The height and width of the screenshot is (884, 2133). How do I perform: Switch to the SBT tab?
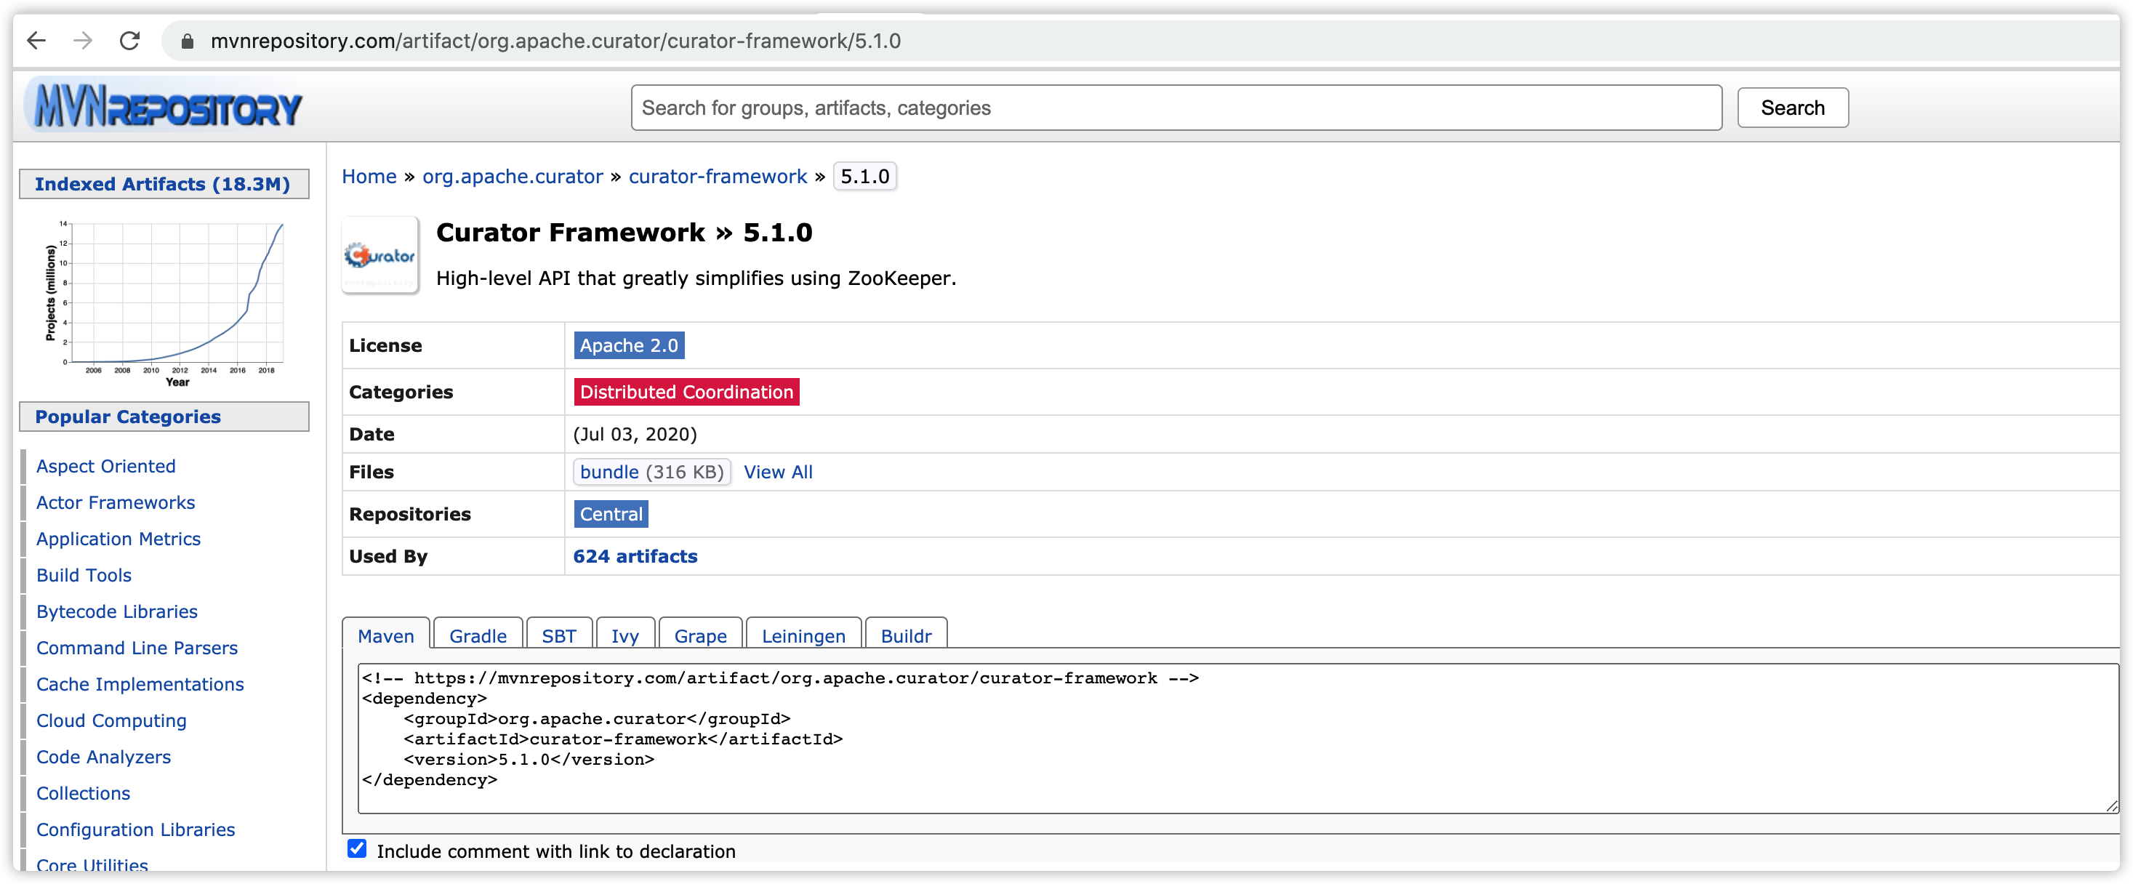coord(559,635)
